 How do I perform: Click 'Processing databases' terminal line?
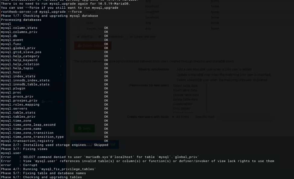[x=21, y=20]
